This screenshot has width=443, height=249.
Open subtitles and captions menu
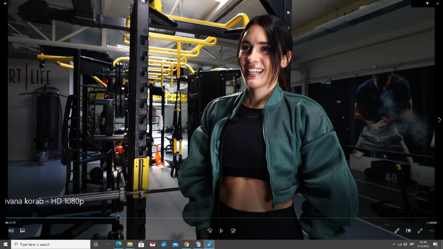point(22,231)
